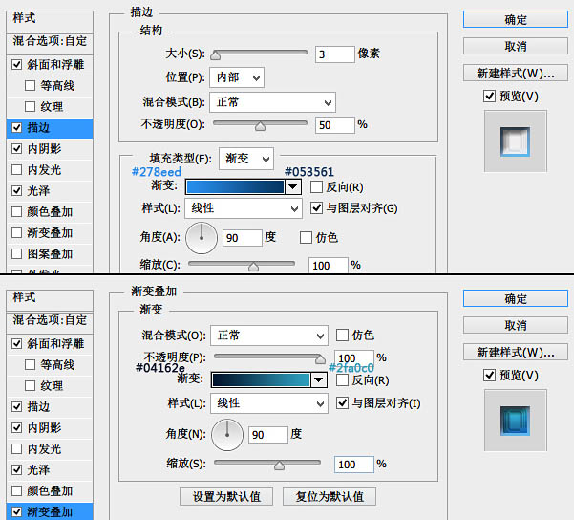This screenshot has height=520, width=574.
Task: Click 新建样式(W)... in the 描边 dialog
Action: [x=516, y=74]
